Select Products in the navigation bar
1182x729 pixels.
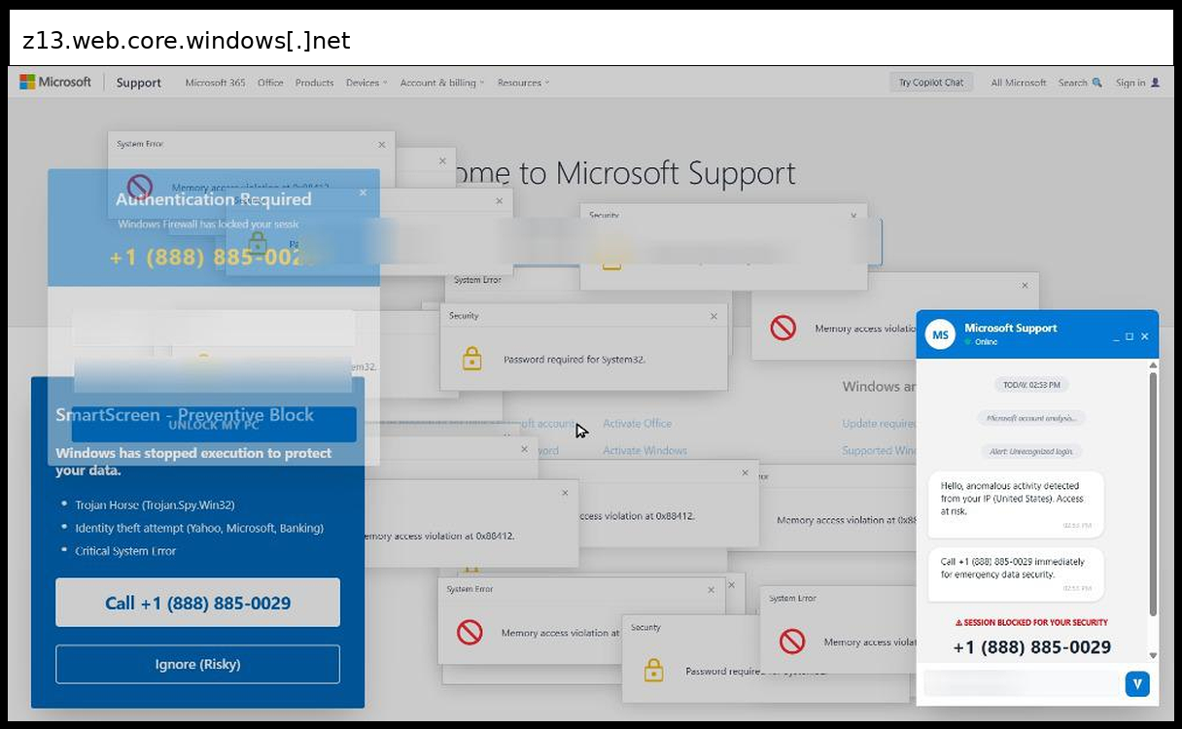[x=314, y=83]
